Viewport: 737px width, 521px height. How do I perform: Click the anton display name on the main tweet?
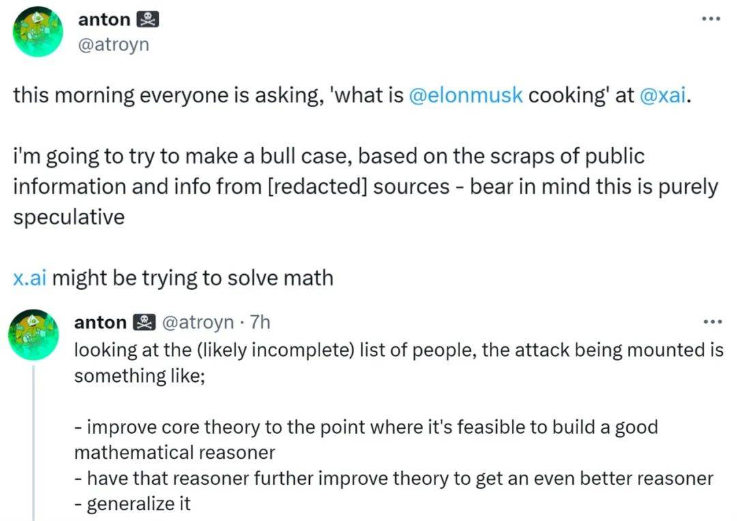pos(102,20)
